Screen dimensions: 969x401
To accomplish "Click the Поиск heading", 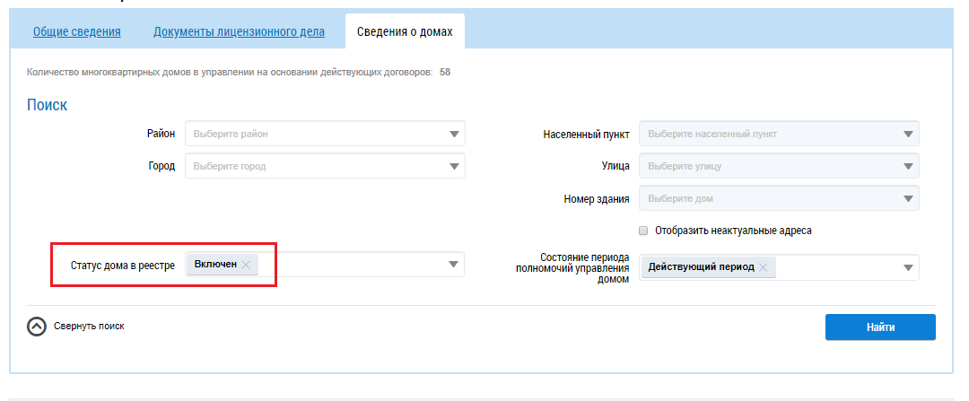I will coord(47,104).
